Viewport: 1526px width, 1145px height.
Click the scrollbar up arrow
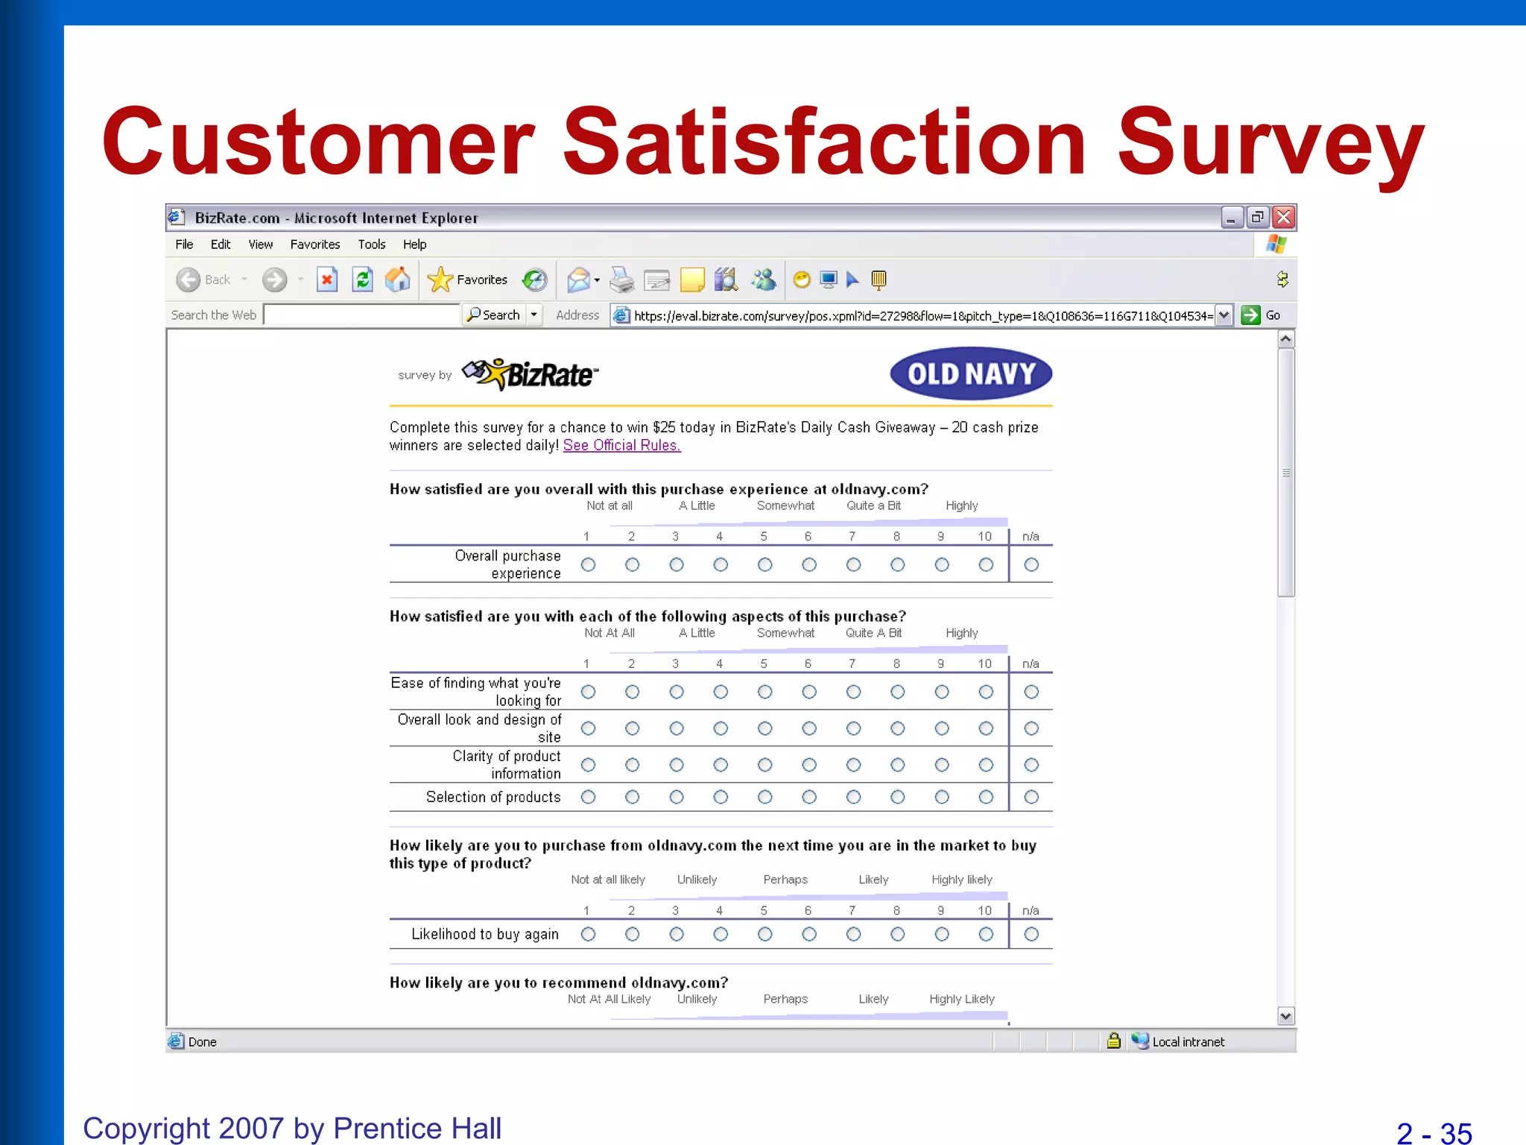tap(1286, 339)
